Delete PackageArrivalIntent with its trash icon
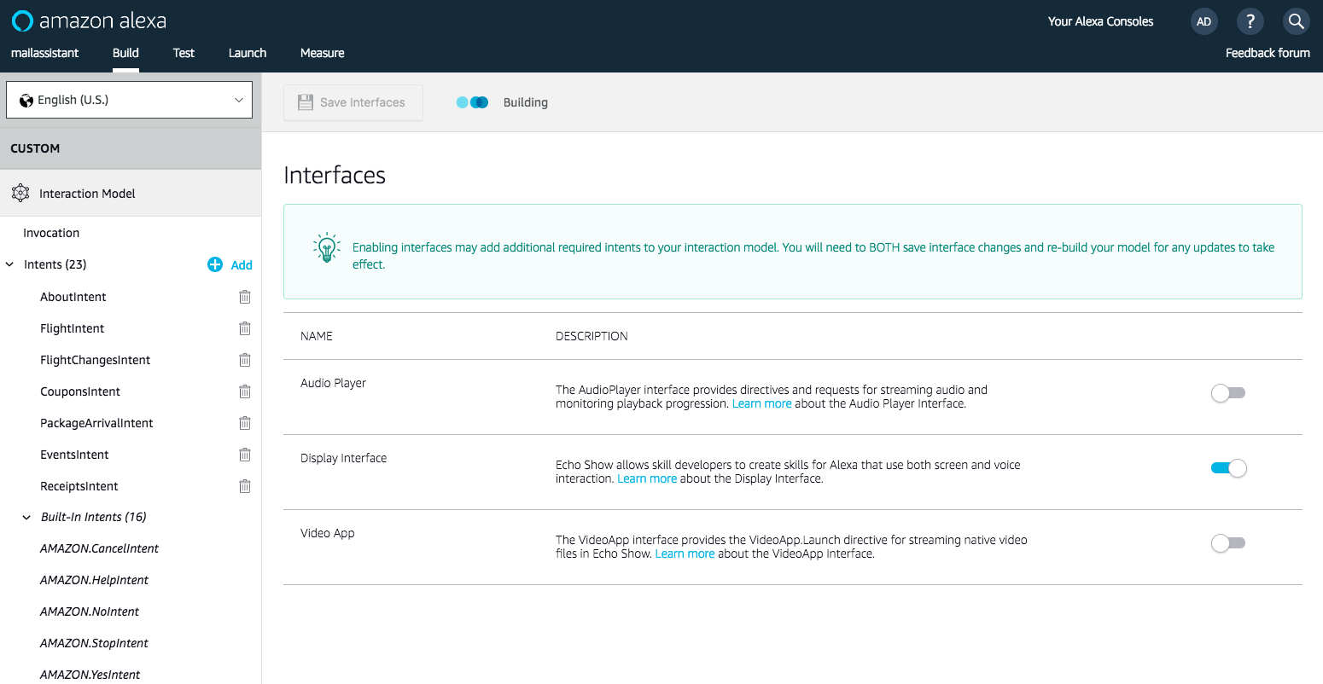This screenshot has width=1323, height=684. (245, 423)
